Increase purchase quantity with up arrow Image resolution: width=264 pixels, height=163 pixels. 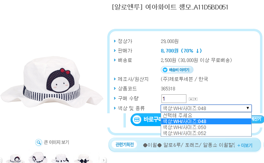click(191, 99)
